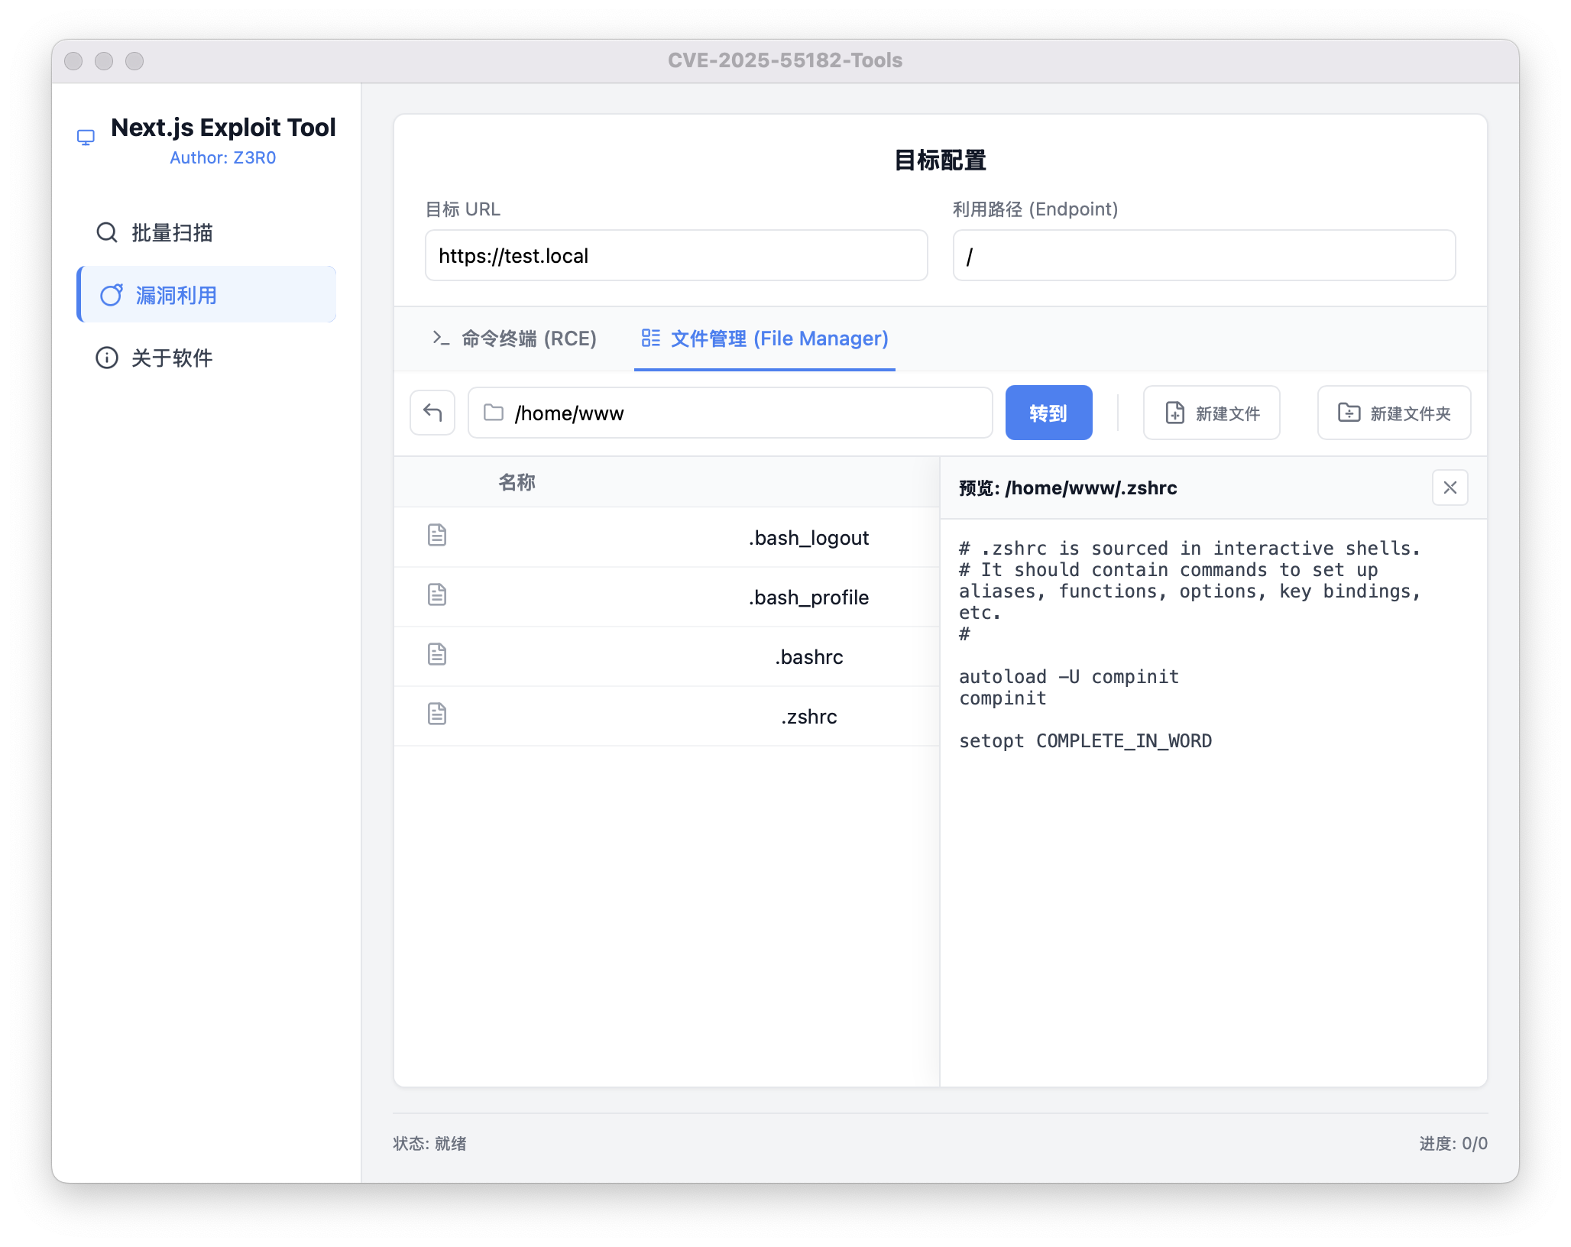Click the file icon next to .bashrc

437,655
